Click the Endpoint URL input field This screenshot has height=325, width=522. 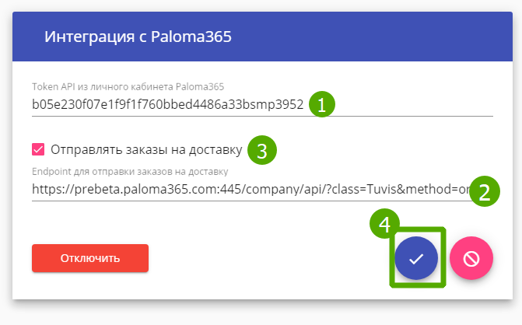coord(233,189)
